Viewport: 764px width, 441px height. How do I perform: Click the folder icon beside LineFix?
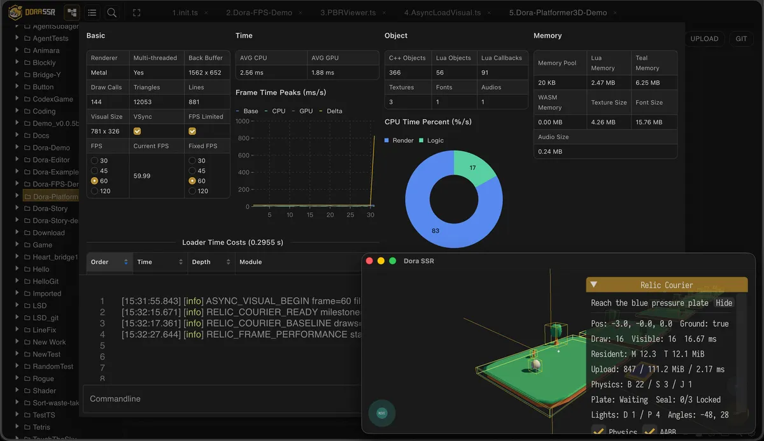click(x=27, y=329)
